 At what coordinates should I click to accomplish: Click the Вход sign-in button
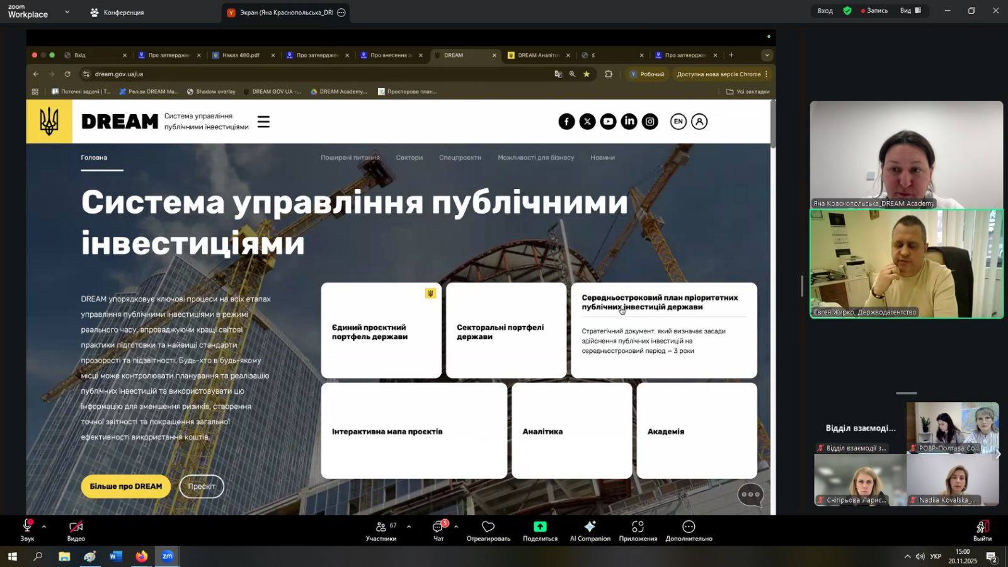(x=825, y=11)
